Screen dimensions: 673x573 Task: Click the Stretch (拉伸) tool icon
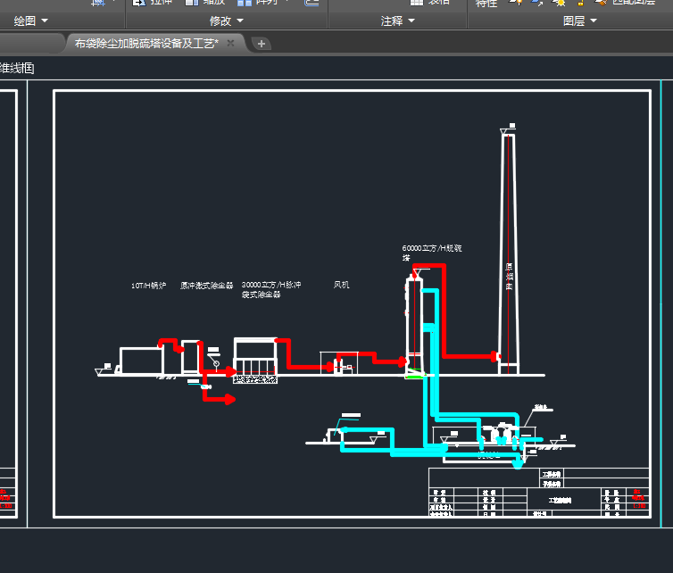tap(139, 3)
